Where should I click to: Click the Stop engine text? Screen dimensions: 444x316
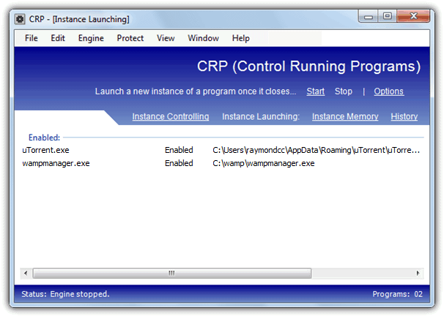343,91
